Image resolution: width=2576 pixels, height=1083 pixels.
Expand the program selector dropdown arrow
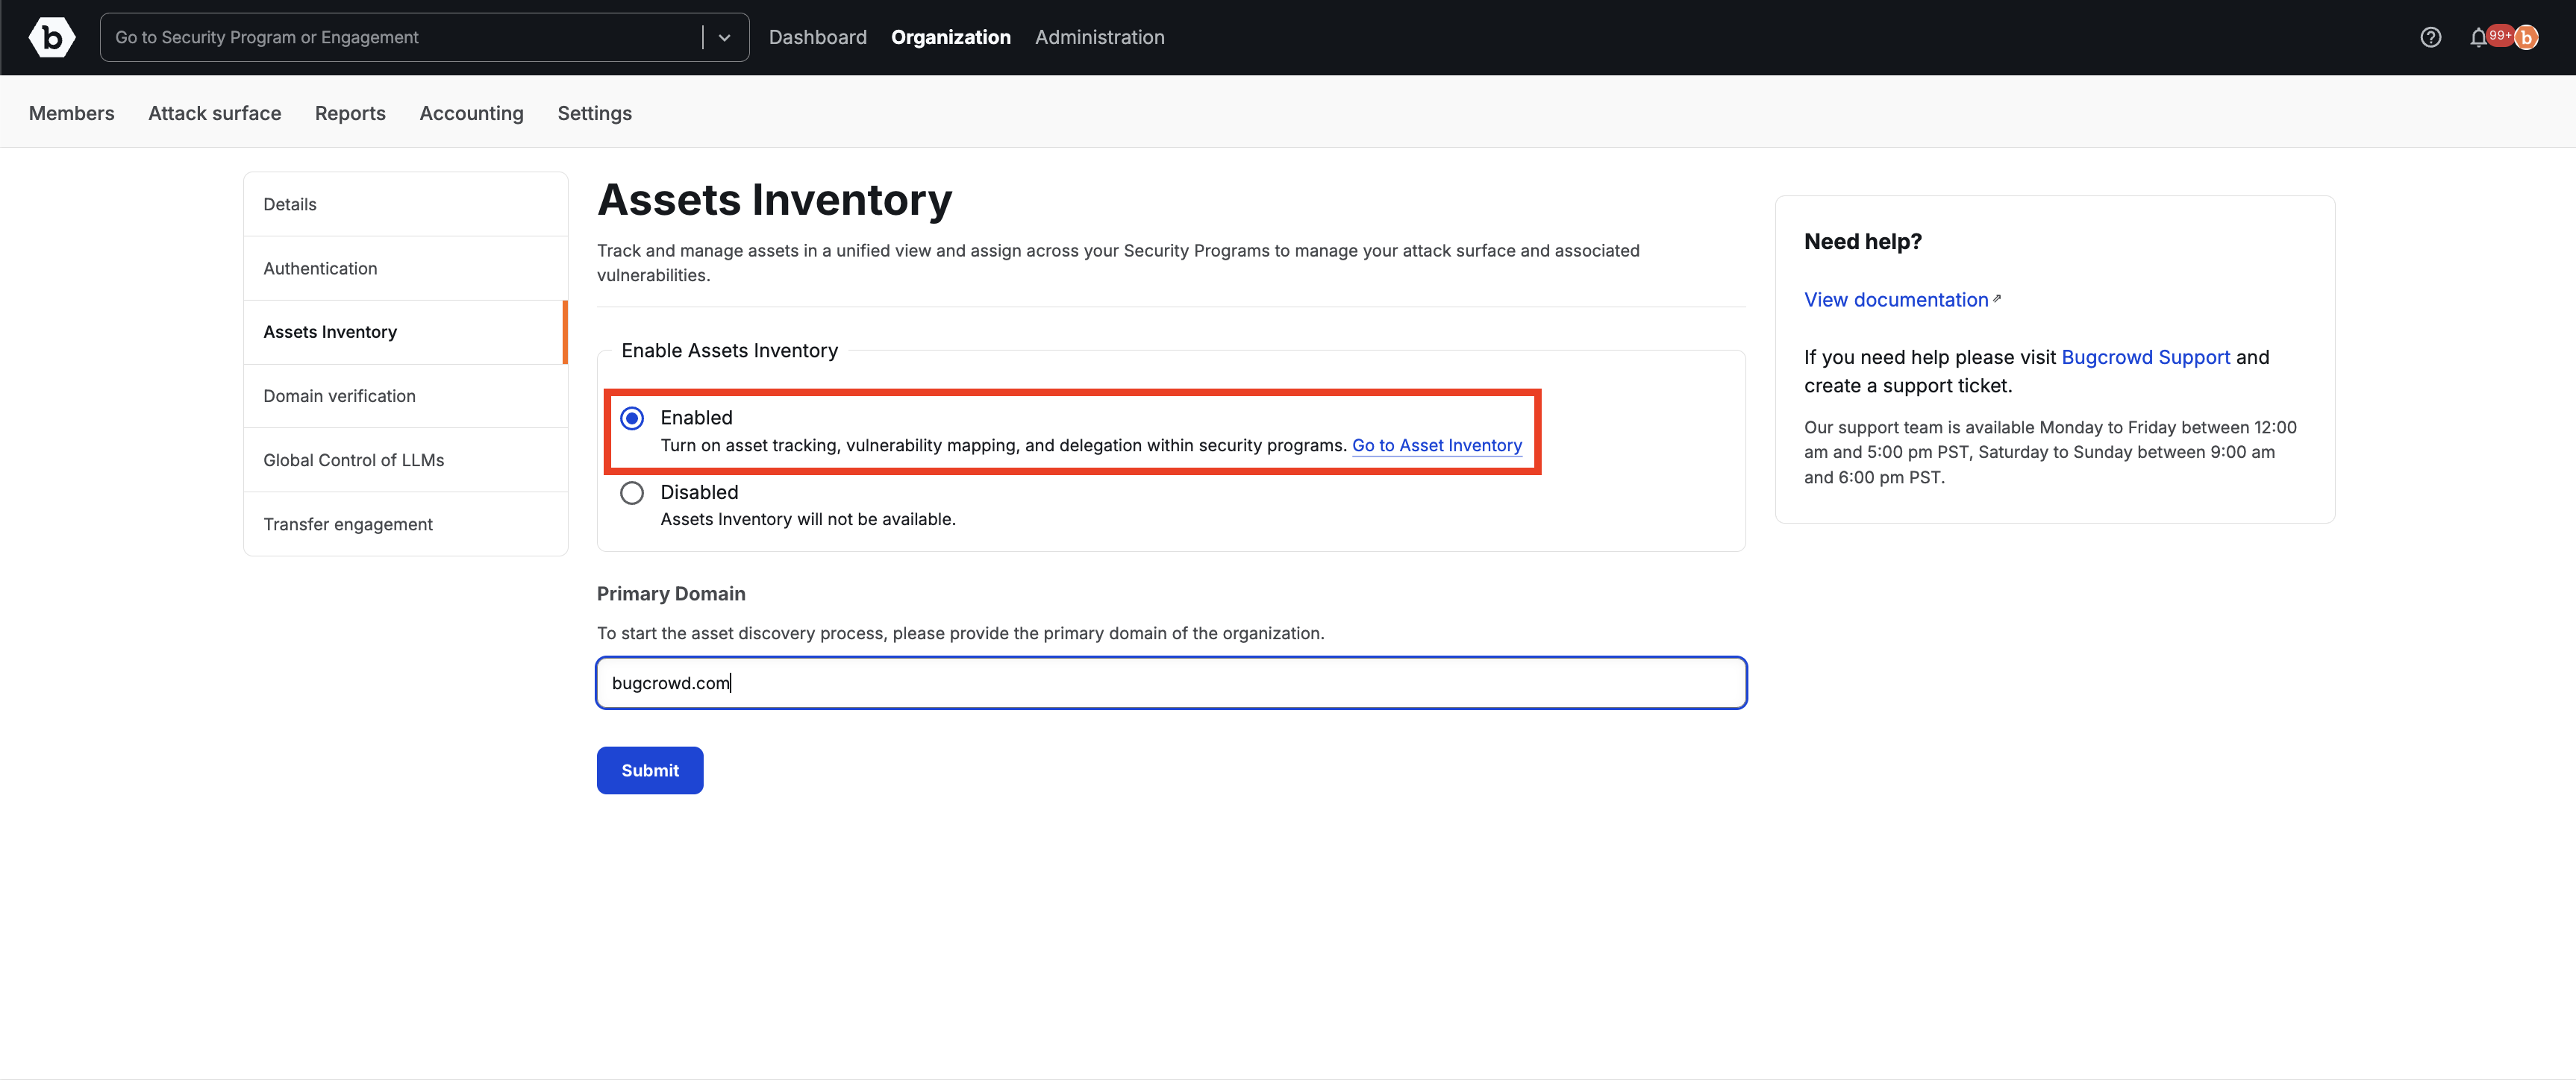point(725,38)
